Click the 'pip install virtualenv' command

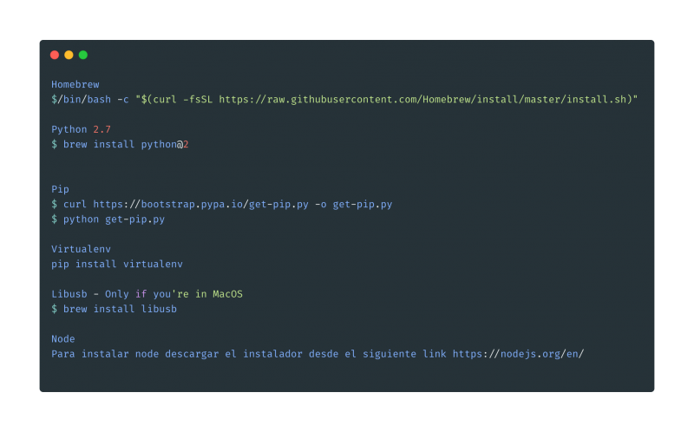117,264
